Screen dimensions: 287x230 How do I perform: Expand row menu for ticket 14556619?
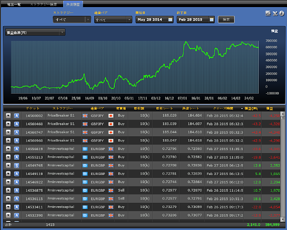pos(8,149)
